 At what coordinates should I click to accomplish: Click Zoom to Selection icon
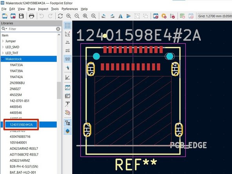click(93, 16)
